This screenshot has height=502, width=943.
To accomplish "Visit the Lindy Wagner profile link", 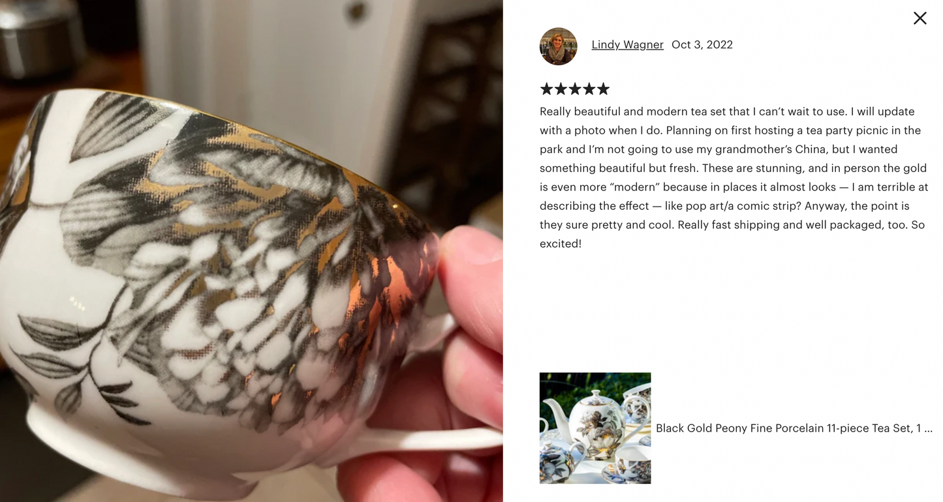I will click(627, 44).
